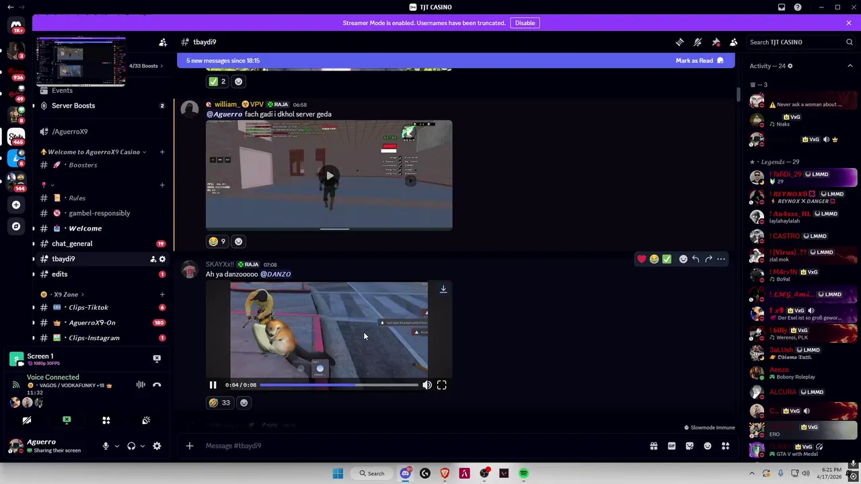Deafen with the headphones icon
The width and height of the screenshot is (861, 484).
click(131, 446)
